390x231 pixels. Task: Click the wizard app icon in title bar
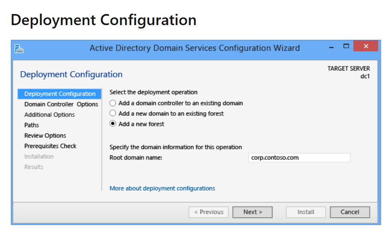[19, 48]
